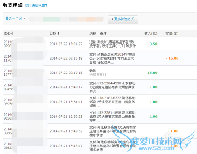
Task: Sort by the 日期 column arrows
Action: pyautogui.click(x=58, y=33)
